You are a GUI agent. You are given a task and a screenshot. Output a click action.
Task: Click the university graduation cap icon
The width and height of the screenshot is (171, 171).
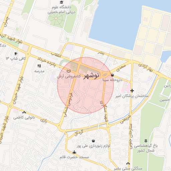[61, 2]
